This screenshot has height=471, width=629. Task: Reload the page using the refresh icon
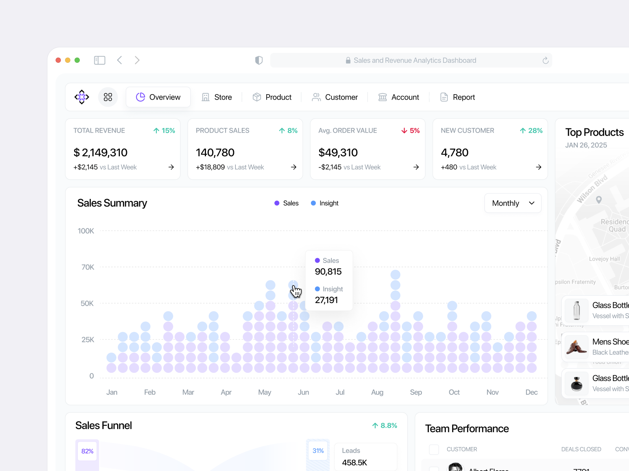tap(545, 60)
